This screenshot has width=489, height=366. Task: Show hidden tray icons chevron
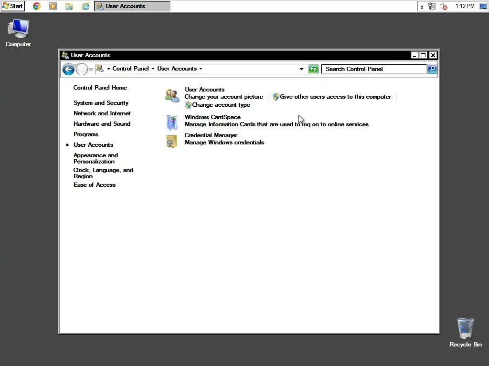click(x=422, y=7)
